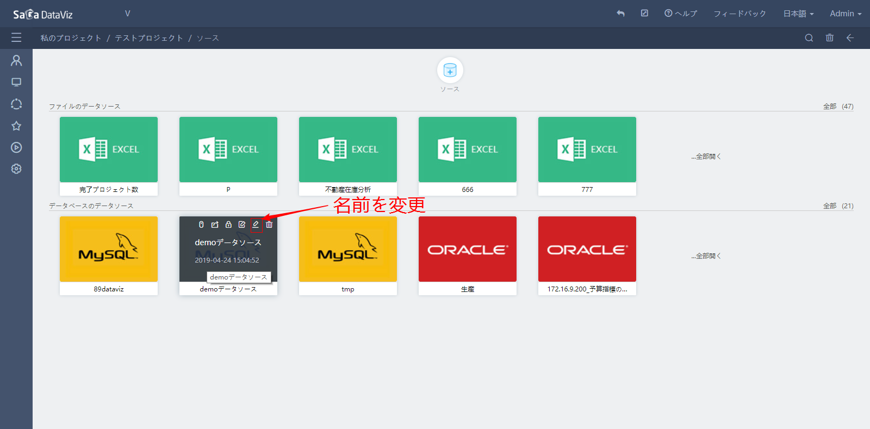Go to 私のプロジェクト breadcrumb

point(71,38)
